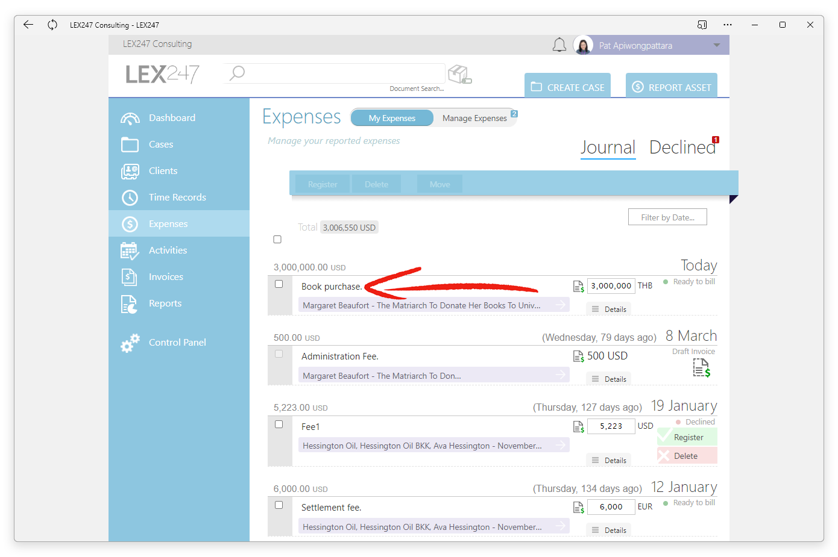
Task: Click the Cases folder icon
Action: [x=130, y=145]
